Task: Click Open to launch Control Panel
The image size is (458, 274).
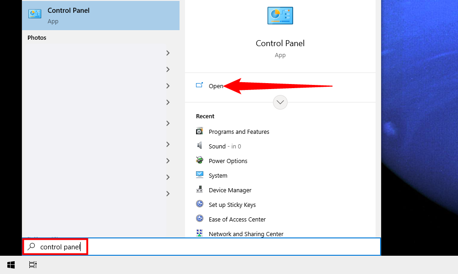Action: click(216, 86)
